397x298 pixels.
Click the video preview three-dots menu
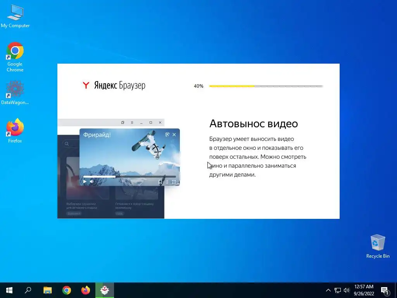[x=167, y=182]
